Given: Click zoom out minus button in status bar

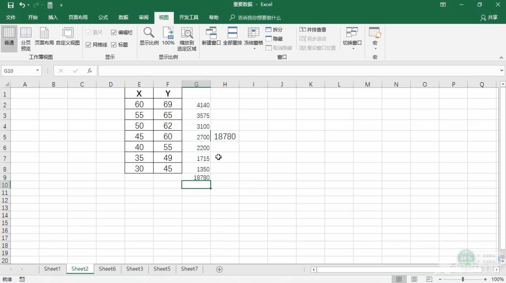Looking at the screenshot, I should coord(440,279).
